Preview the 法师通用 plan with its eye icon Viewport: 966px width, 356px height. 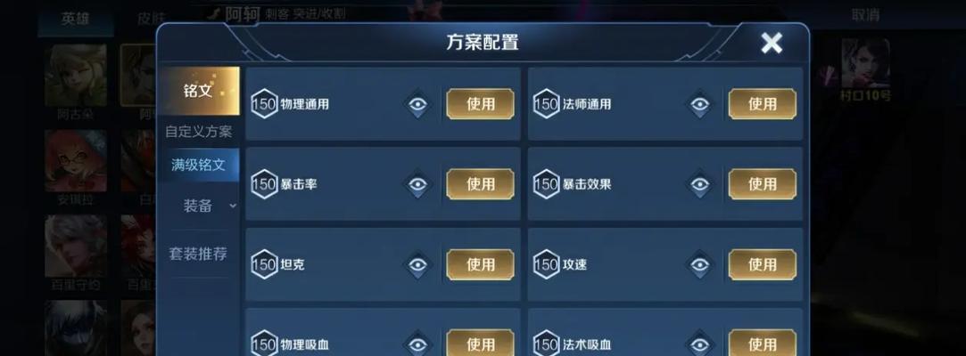tap(700, 104)
